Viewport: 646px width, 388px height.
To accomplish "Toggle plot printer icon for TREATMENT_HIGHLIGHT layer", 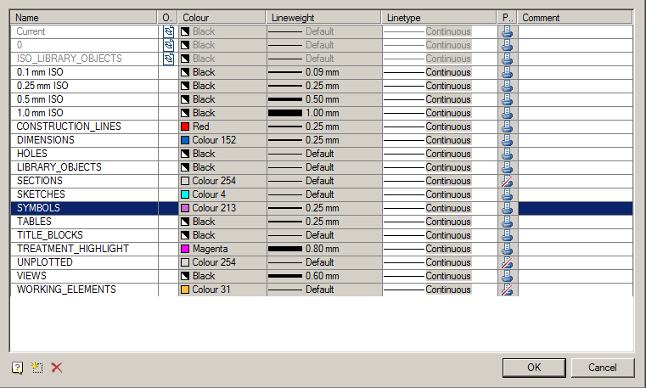I will pyautogui.click(x=507, y=249).
